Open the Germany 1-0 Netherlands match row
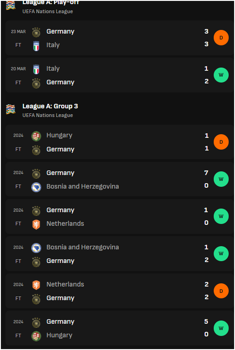The image size is (235, 350). tap(120, 216)
